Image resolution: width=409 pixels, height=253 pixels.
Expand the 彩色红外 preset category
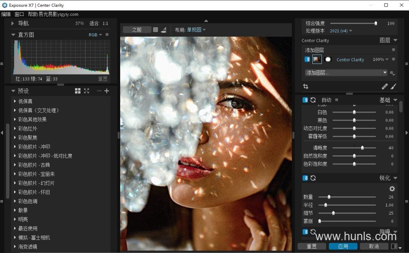(15, 128)
